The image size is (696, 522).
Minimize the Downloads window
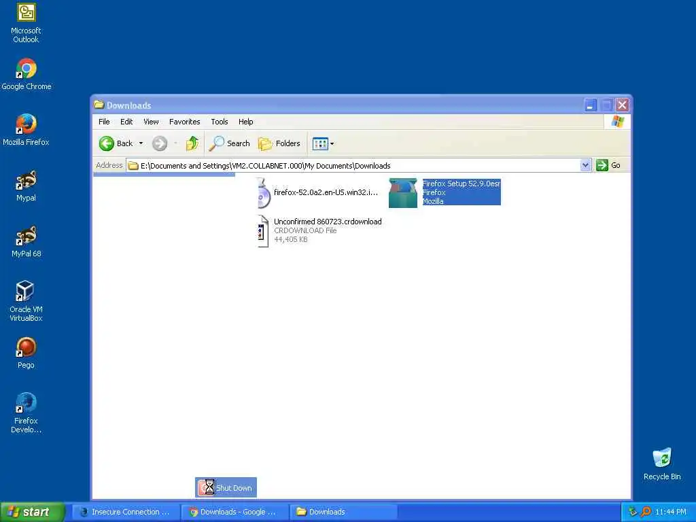(x=591, y=105)
